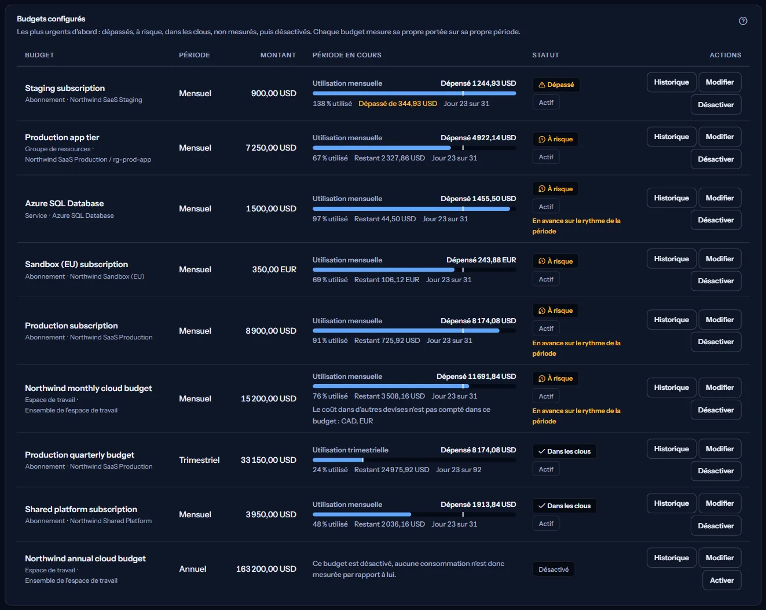The image size is (766, 610).
Task: Disable the Staging subscription budget with Désactiver
Action: [716, 105]
